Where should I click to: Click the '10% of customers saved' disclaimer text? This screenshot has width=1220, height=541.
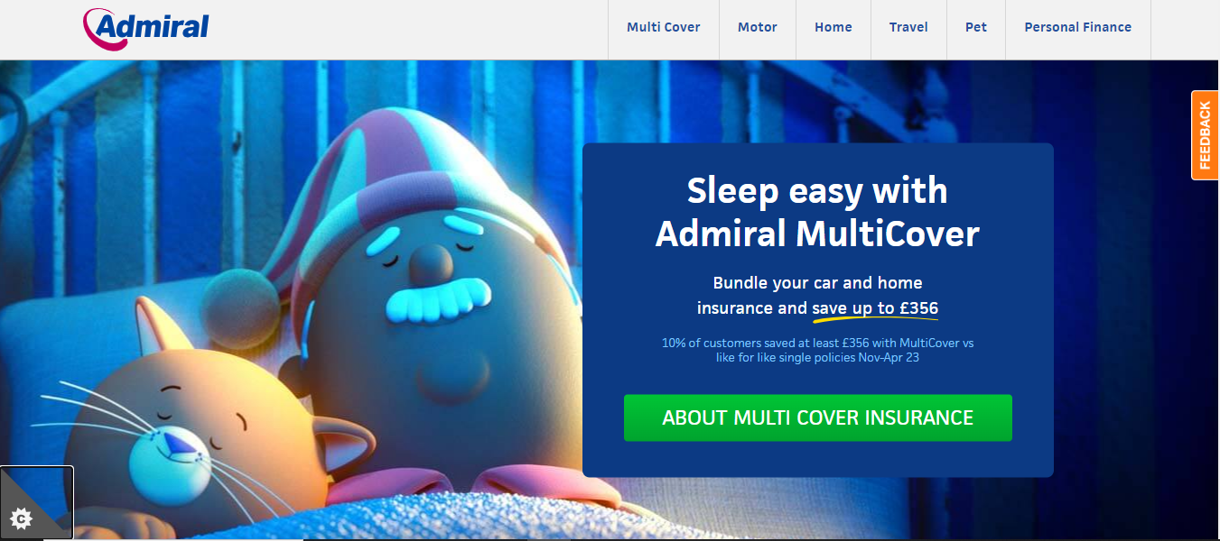[x=817, y=350]
